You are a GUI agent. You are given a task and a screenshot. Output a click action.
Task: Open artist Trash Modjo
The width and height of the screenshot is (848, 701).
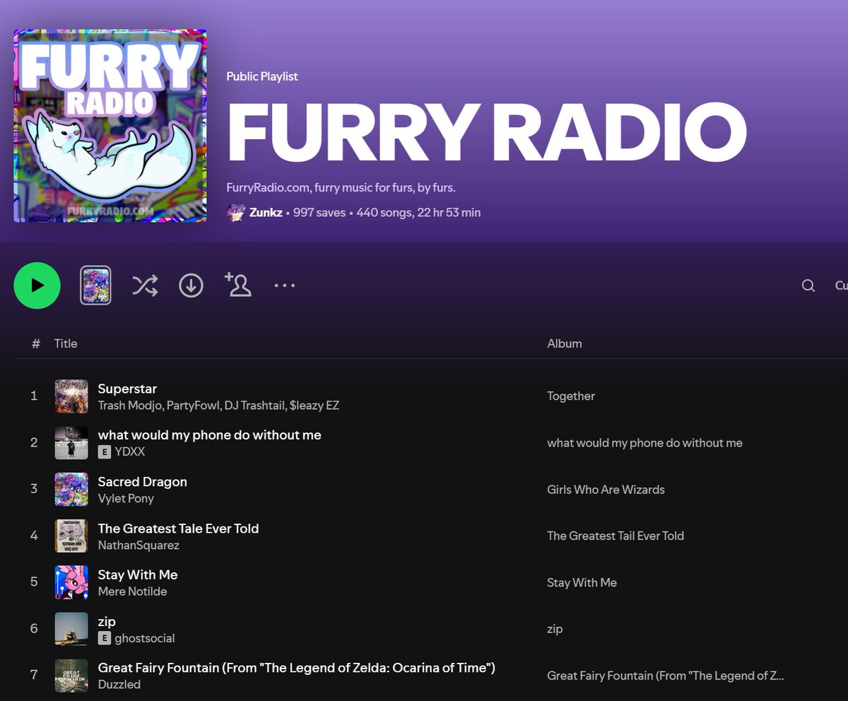click(x=129, y=406)
